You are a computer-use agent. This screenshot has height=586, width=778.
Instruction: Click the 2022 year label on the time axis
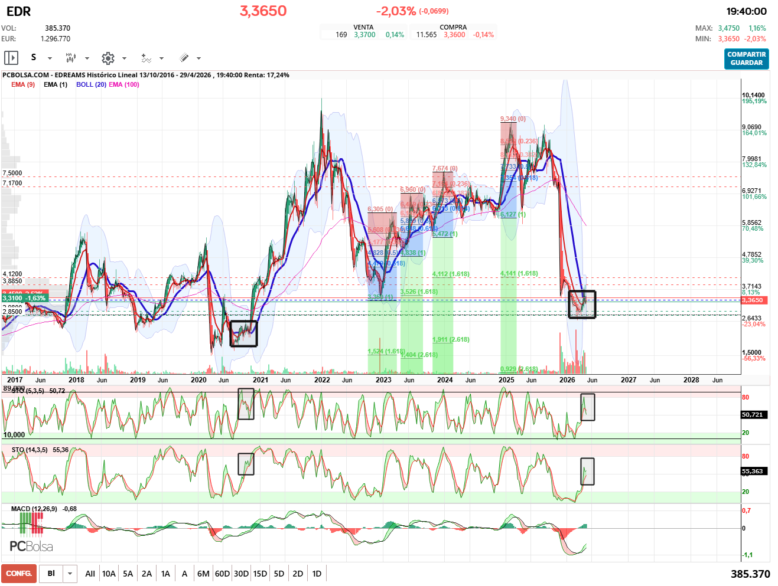click(x=322, y=380)
